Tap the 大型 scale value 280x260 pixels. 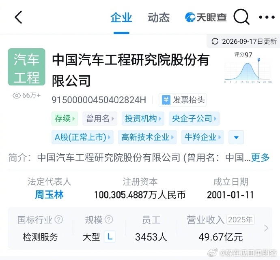(x=91, y=237)
